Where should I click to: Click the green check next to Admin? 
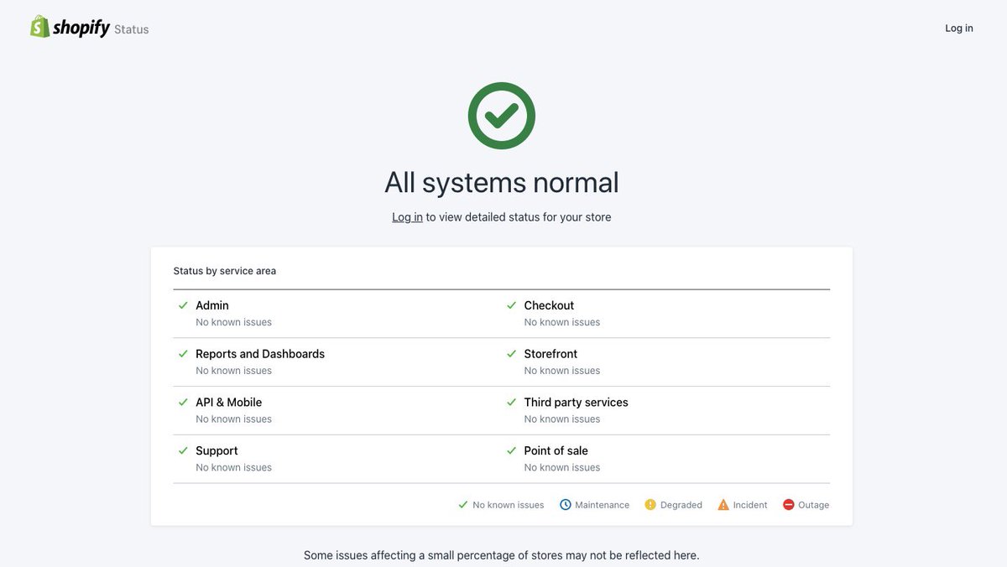pos(183,305)
